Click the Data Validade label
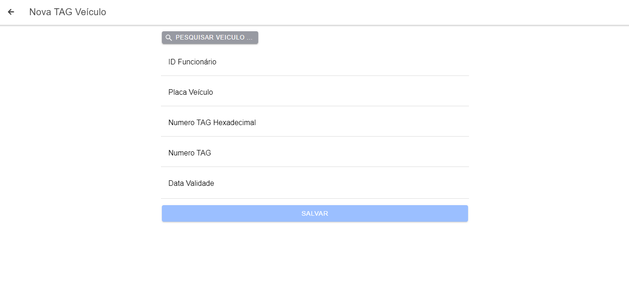The height and width of the screenshot is (293, 629). point(191,184)
